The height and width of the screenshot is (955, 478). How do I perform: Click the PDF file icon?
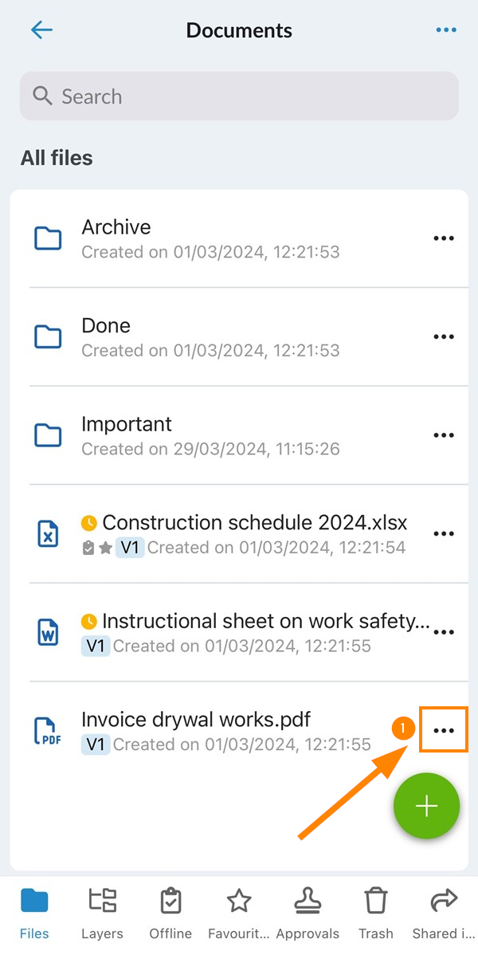[x=48, y=731]
